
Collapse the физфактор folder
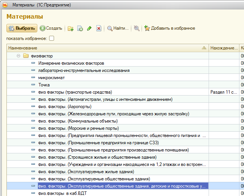[x=18, y=56]
